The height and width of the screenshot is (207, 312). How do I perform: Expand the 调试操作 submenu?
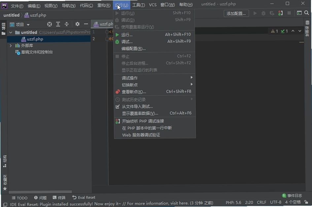coord(155,78)
